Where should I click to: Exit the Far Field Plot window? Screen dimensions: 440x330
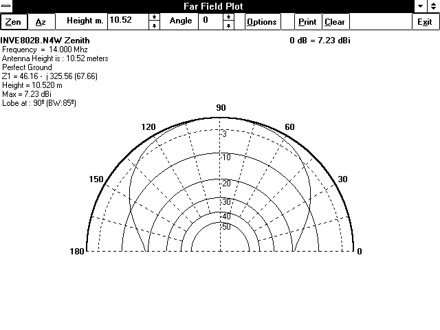pos(425,21)
